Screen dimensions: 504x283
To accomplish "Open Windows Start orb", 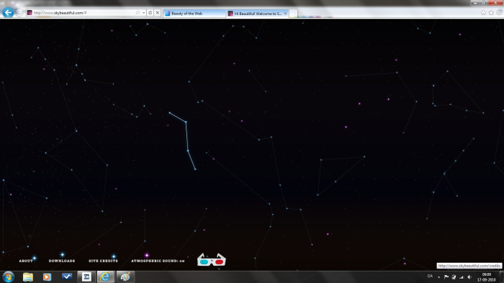I will coord(9,277).
